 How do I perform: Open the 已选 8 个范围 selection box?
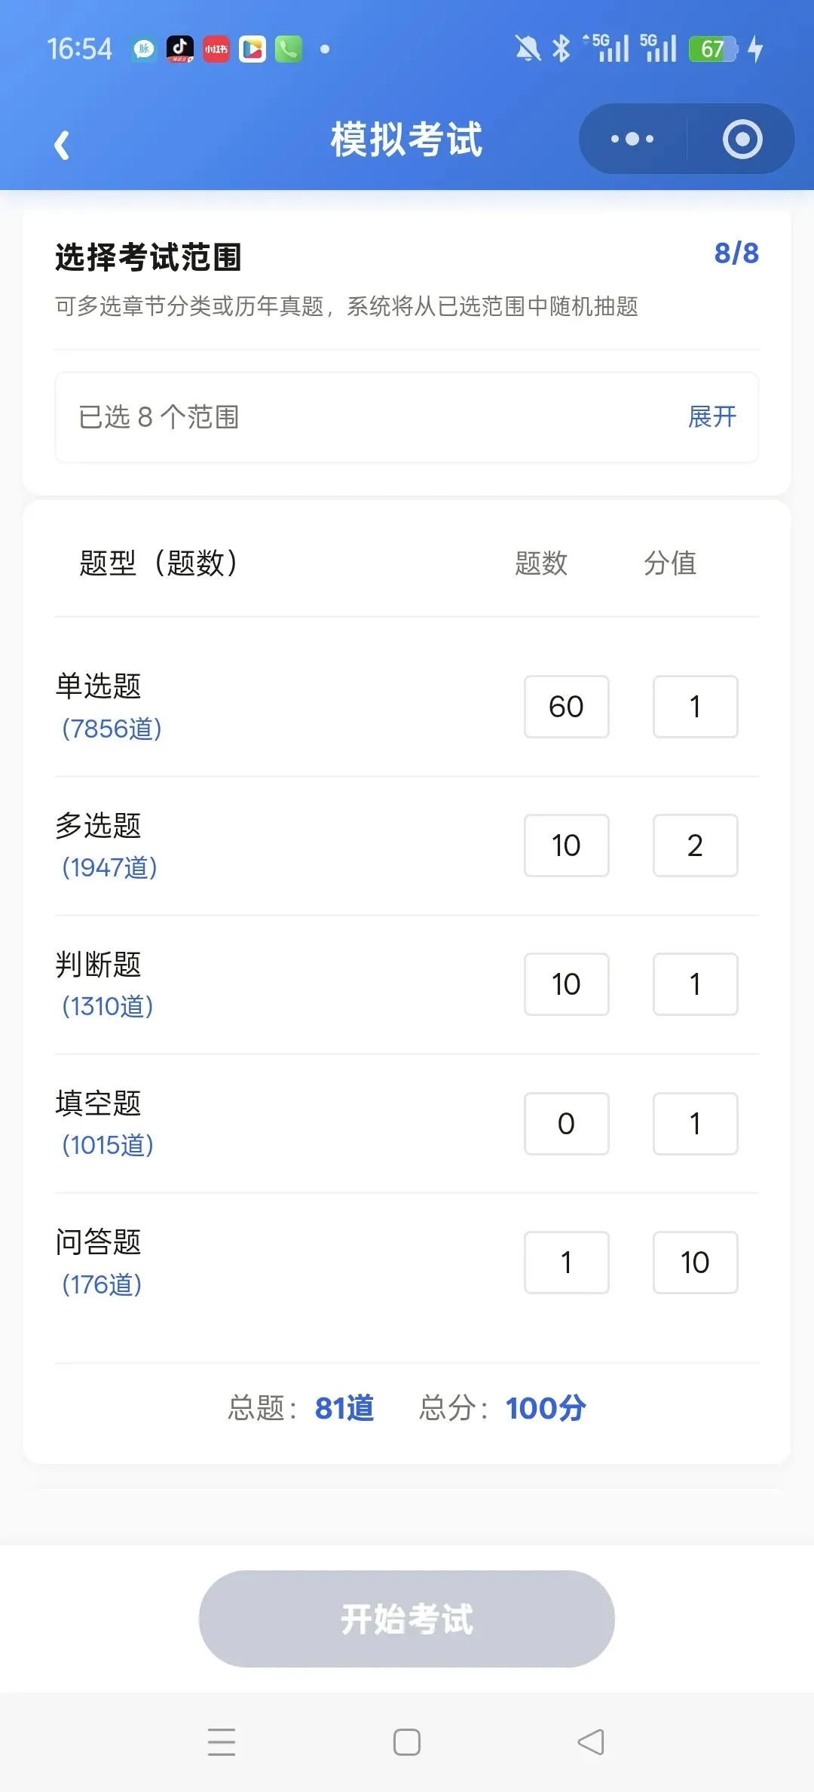pos(407,417)
